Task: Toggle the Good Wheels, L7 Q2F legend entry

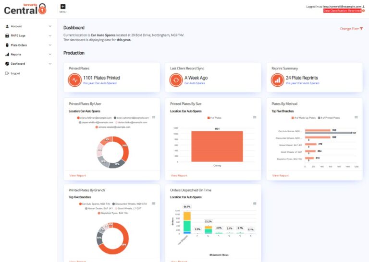Action: pyautogui.click(x=128, y=208)
